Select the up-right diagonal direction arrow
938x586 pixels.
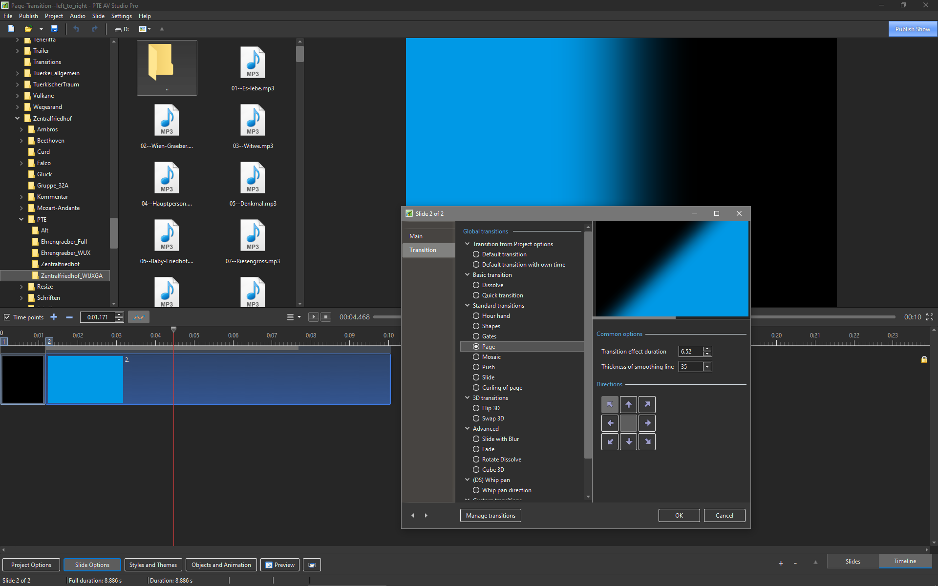pyautogui.click(x=647, y=404)
